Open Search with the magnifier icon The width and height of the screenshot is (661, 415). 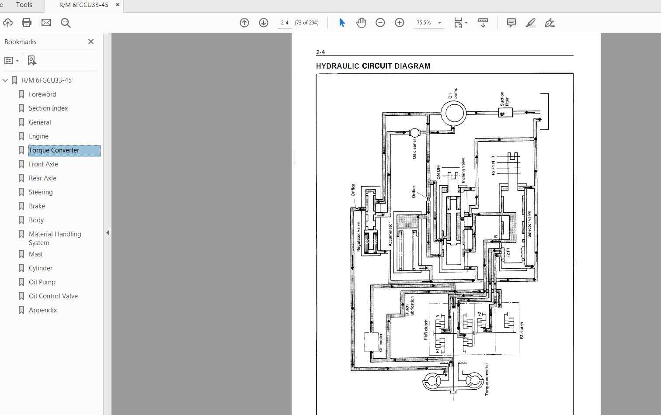66,23
